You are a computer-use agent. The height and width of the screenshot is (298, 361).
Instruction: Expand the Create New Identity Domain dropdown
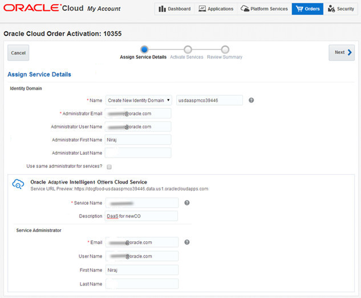point(139,100)
